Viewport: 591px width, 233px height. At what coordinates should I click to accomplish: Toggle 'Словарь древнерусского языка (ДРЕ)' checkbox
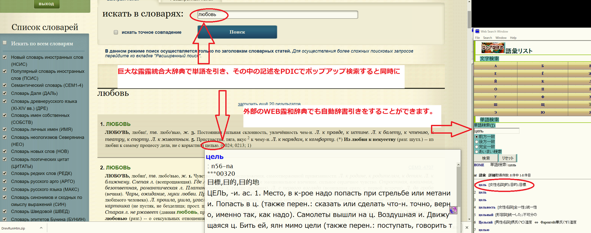(5, 101)
